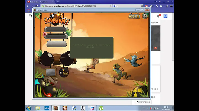Screen dimensions: 199x111
Task: Click the shirt skin icon in browser title bar
Action: tap(160, 2)
